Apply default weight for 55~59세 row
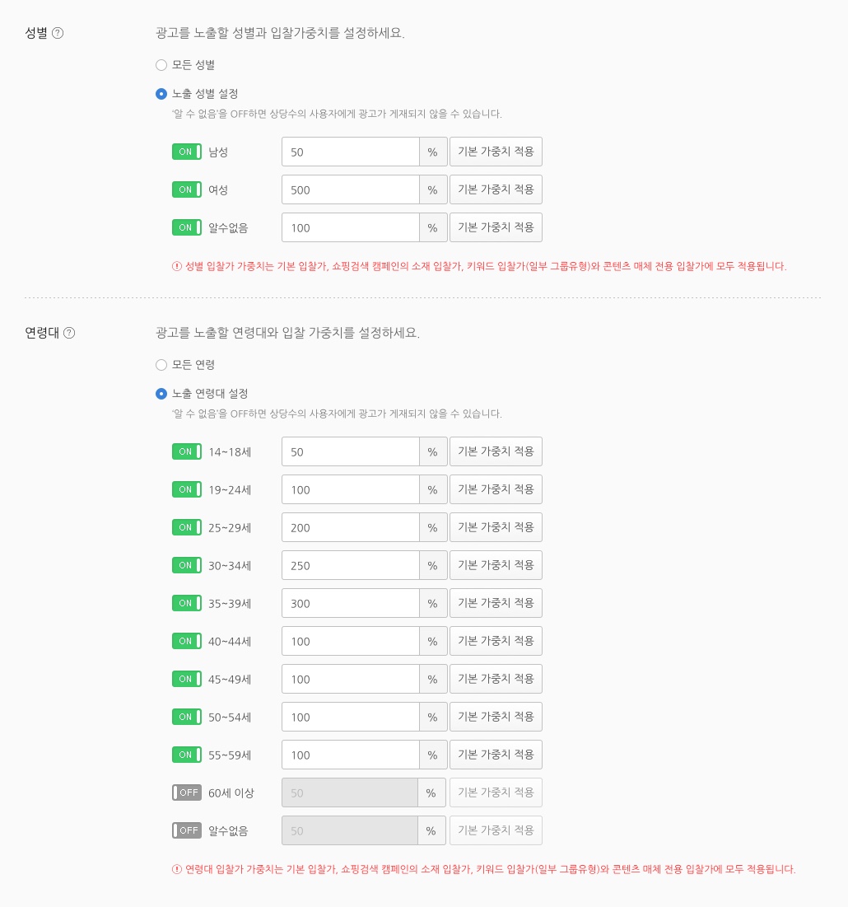 click(x=496, y=755)
